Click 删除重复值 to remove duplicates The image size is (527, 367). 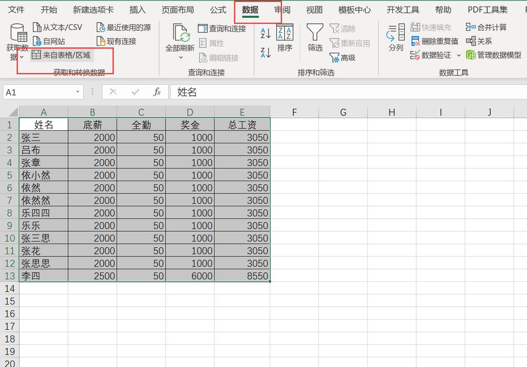click(x=435, y=41)
